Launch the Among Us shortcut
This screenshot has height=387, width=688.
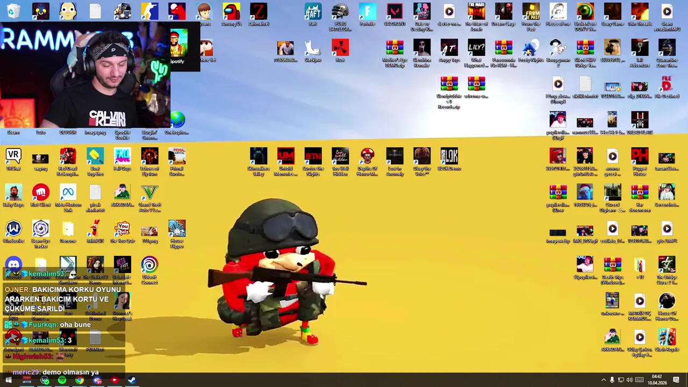coord(231,15)
